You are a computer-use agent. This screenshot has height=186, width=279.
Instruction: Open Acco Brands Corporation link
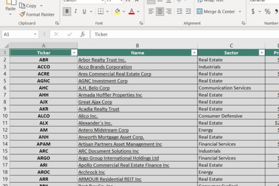(x=105, y=67)
